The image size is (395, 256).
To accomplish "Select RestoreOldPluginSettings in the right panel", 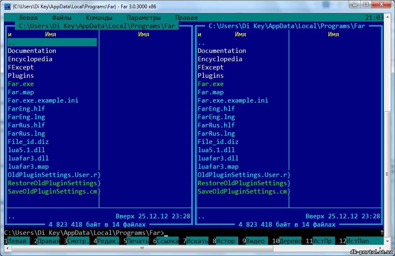I will pos(242,183).
